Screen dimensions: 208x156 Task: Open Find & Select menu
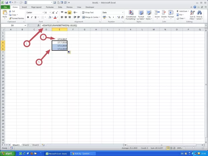point(199,15)
